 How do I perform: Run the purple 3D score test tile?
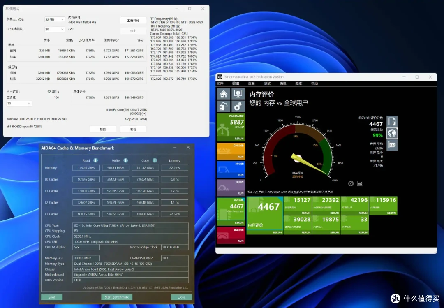pos(231,188)
